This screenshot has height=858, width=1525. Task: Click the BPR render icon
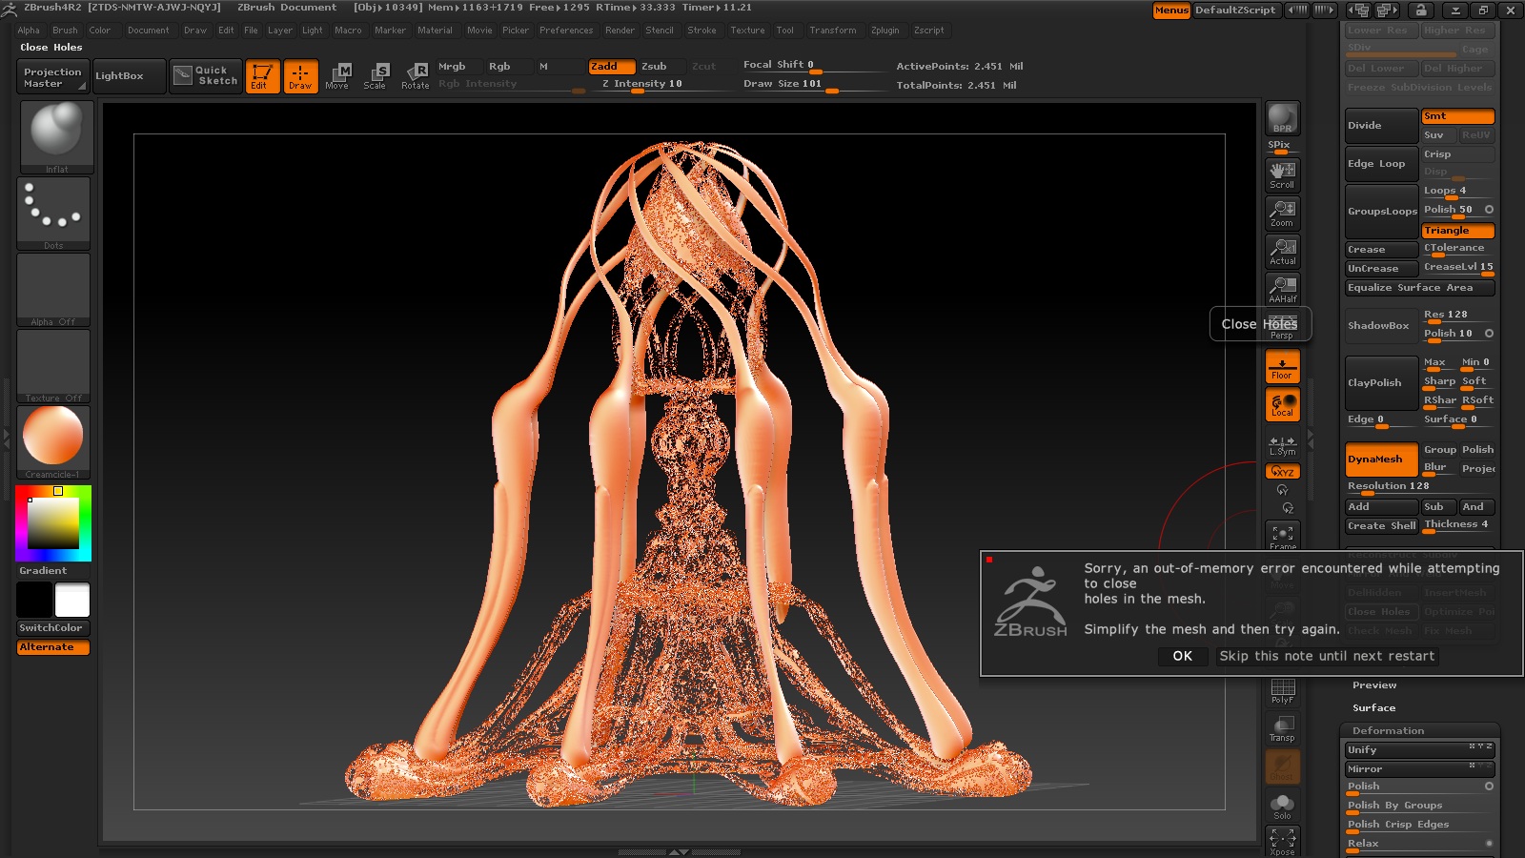pos(1283,118)
